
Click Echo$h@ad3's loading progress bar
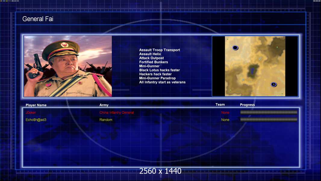coord(269,119)
